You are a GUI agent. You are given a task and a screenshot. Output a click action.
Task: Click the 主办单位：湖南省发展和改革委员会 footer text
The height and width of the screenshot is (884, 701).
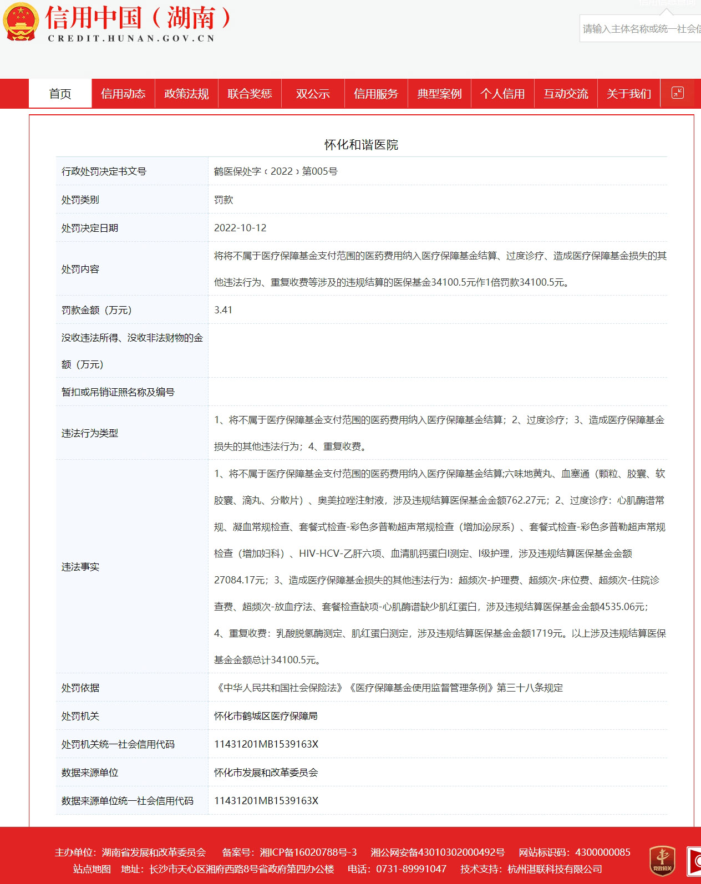(130, 852)
